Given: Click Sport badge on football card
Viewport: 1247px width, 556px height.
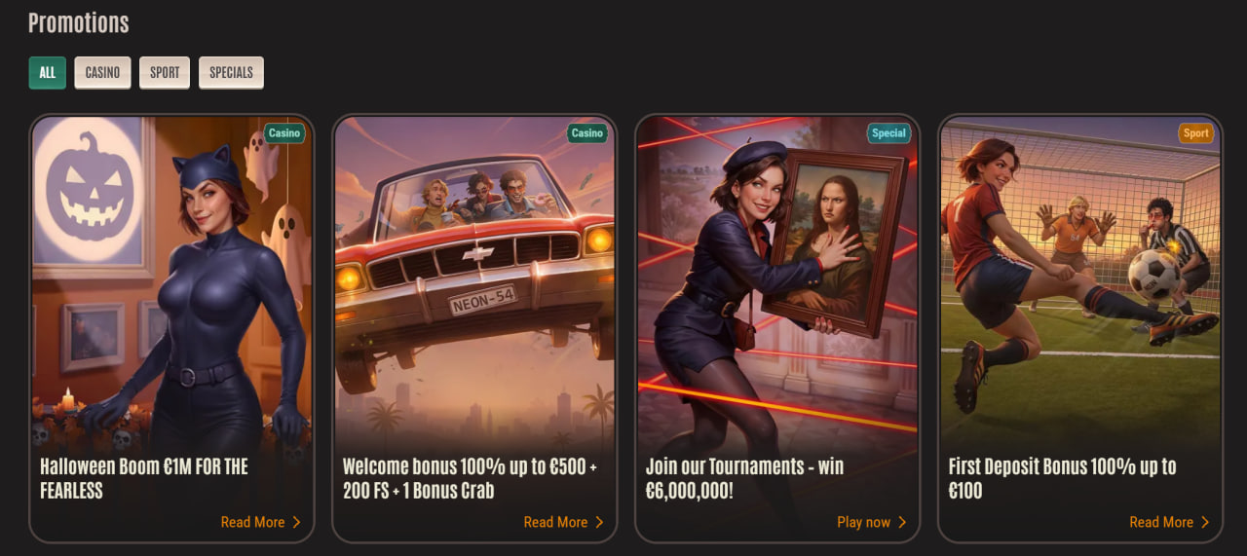Looking at the screenshot, I should point(1196,133).
